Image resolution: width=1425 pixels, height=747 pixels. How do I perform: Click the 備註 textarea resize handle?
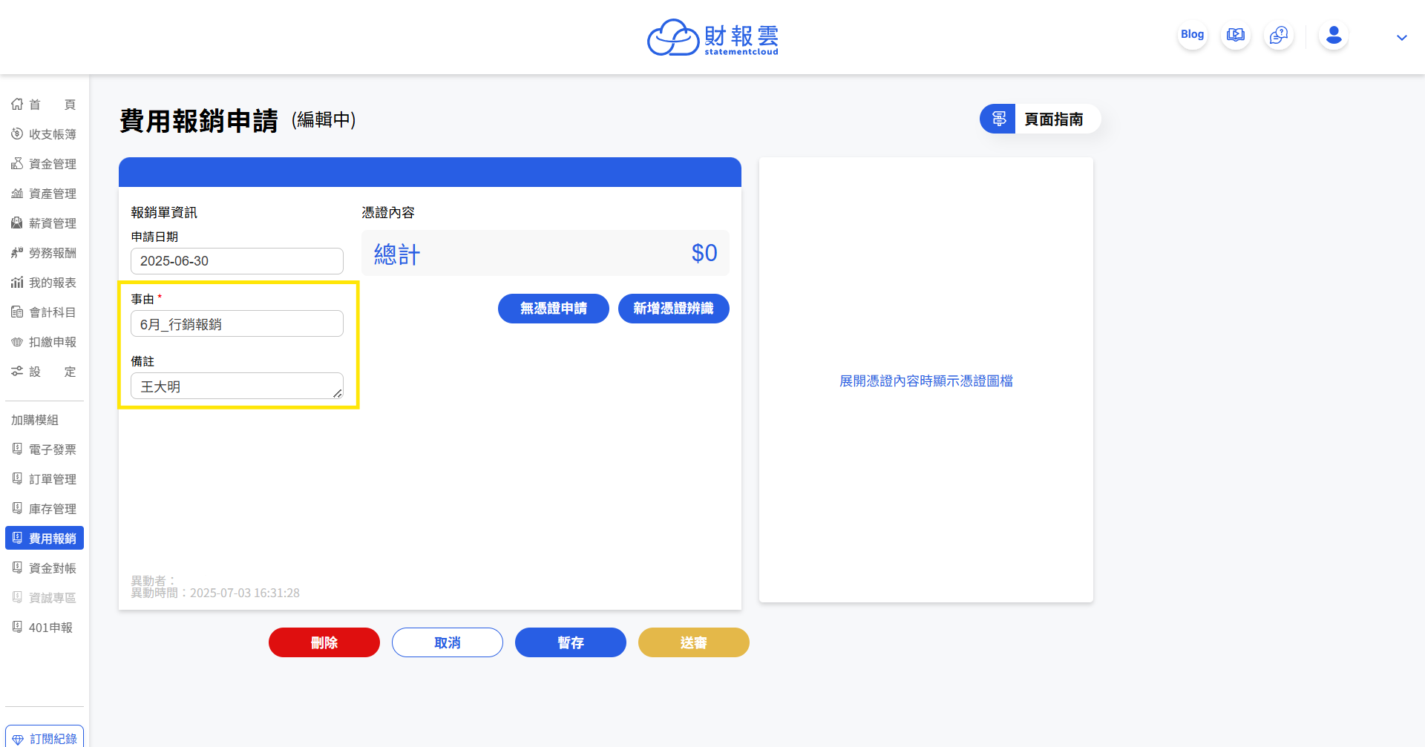[x=338, y=393]
